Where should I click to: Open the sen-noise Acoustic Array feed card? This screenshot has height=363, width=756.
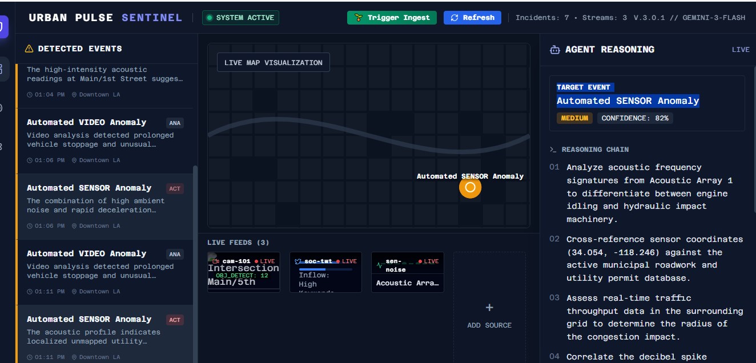[407, 272]
